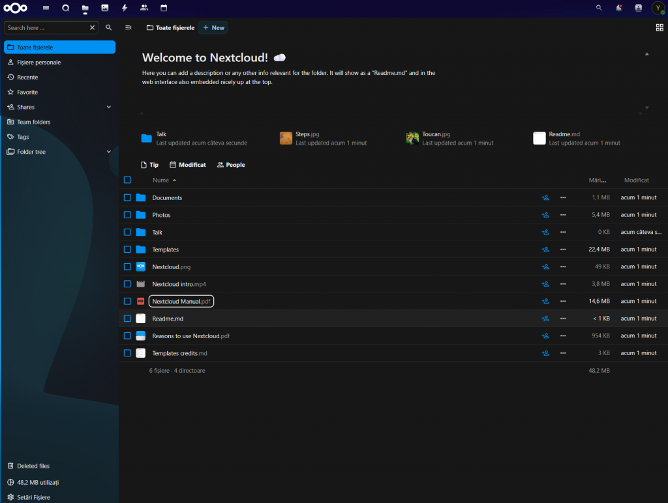
Task: Expand the Folder tree chevron
Action: (x=109, y=152)
